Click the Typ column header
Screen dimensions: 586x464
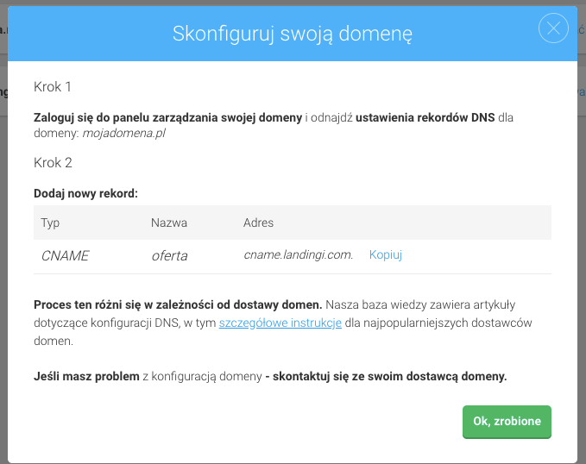tap(50, 223)
